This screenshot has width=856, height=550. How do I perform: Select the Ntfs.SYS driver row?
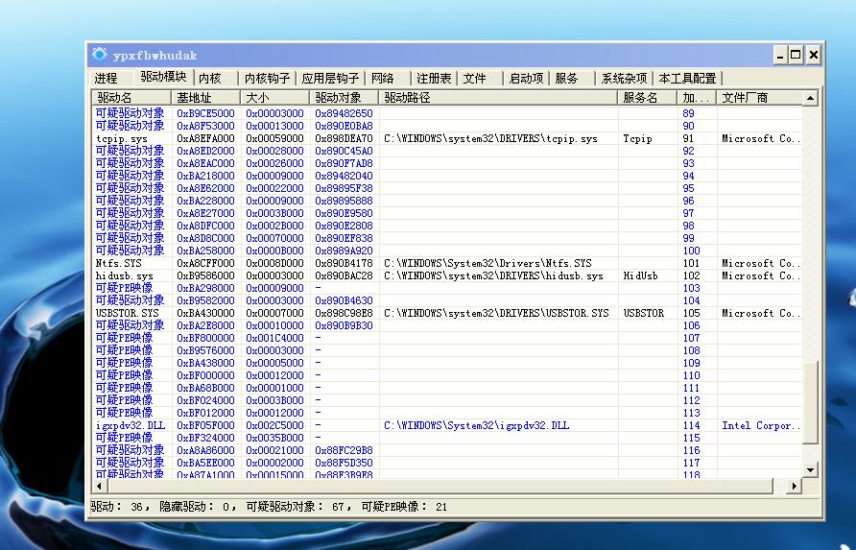[x=447, y=263]
